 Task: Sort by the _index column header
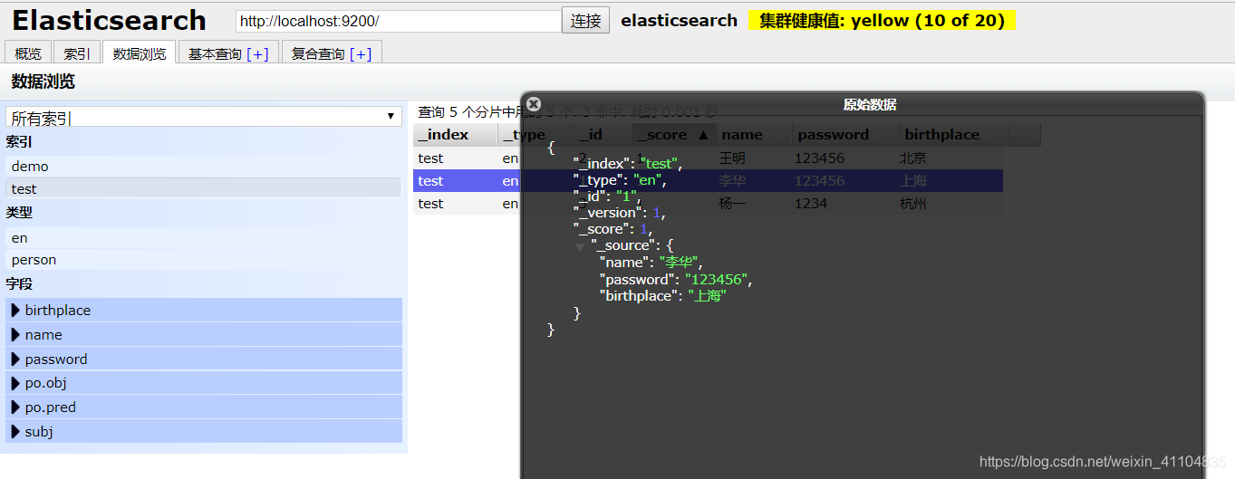point(455,135)
